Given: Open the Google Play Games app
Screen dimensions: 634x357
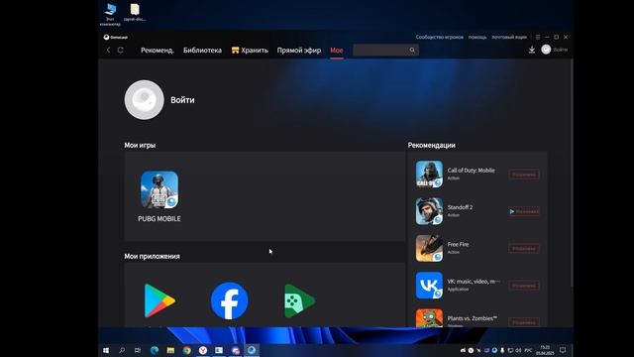Looking at the screenshot, I should point(299,300).
